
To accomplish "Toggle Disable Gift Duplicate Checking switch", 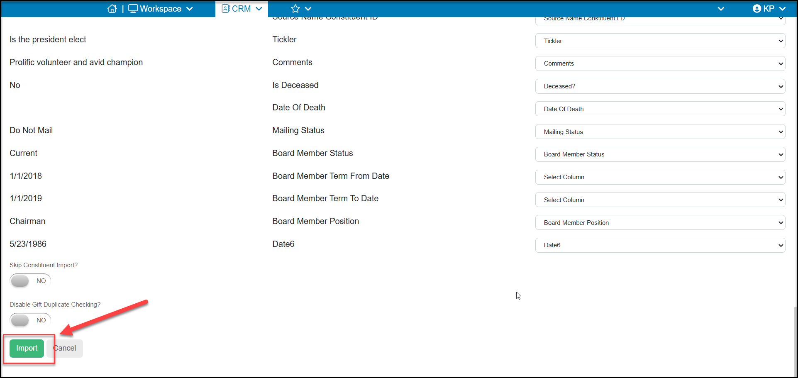I will (30, 320).
